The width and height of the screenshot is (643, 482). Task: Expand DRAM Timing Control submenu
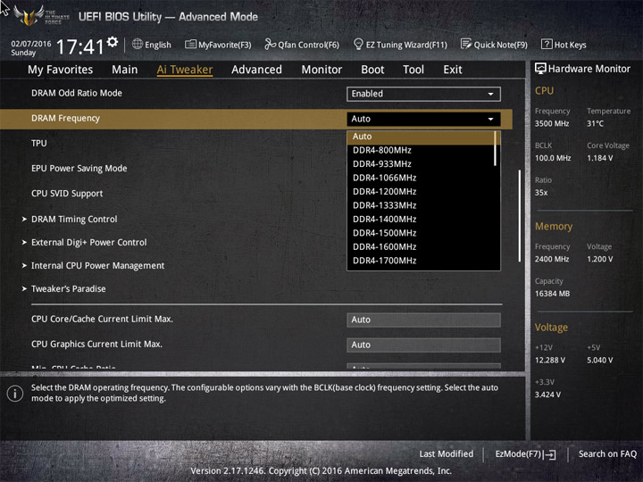[74, 220]
